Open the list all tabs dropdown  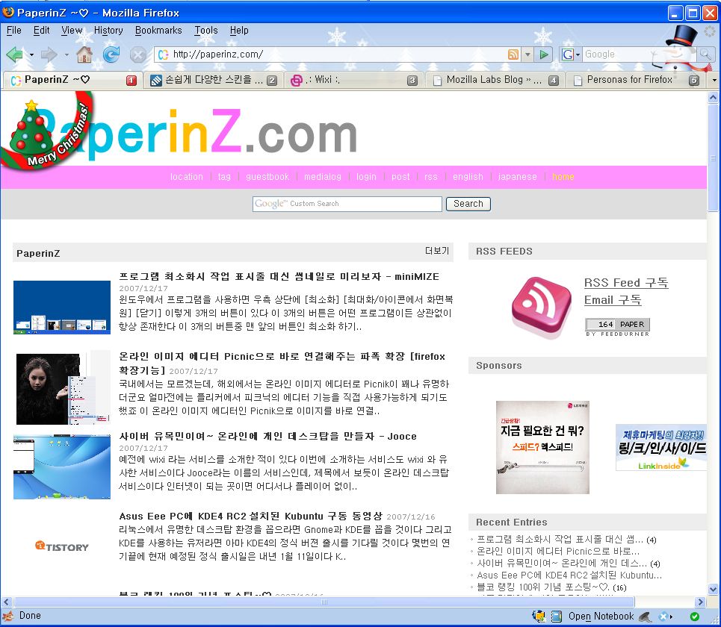pos(714,80)
